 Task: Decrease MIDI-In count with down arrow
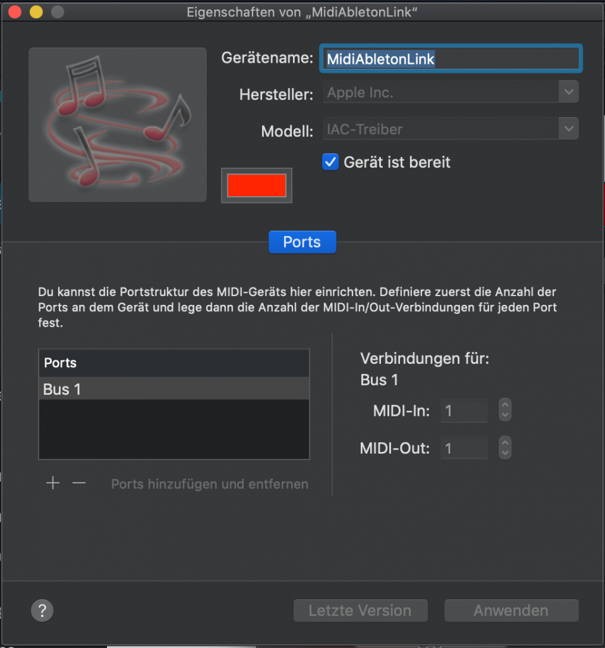(x=505, y=416)
